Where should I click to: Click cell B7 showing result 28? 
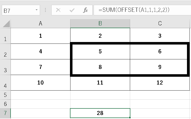click(100, 113)
